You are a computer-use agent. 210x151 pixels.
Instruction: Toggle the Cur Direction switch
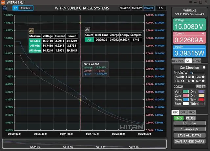[x=204, y=67]
